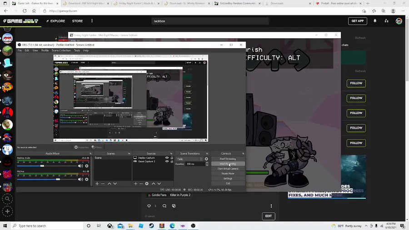409x230 pixels.
Task: Open the Game Jolt user avatar menu
Action: [399, 21]
